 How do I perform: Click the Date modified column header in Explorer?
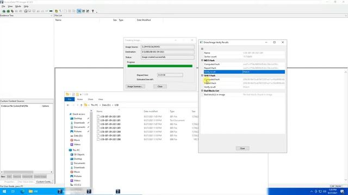pos(151,112)
